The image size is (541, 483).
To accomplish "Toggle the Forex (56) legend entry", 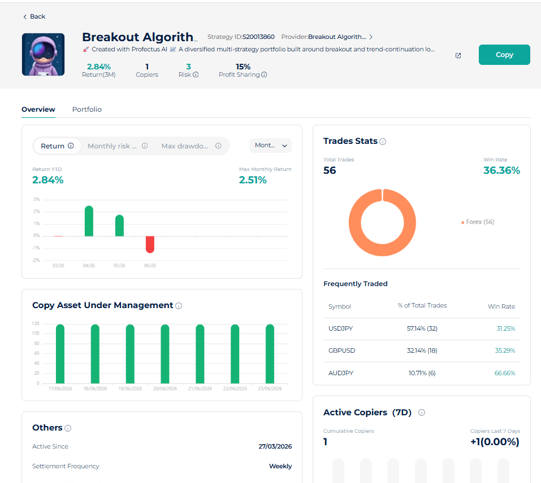I will (x=478, y=222).
